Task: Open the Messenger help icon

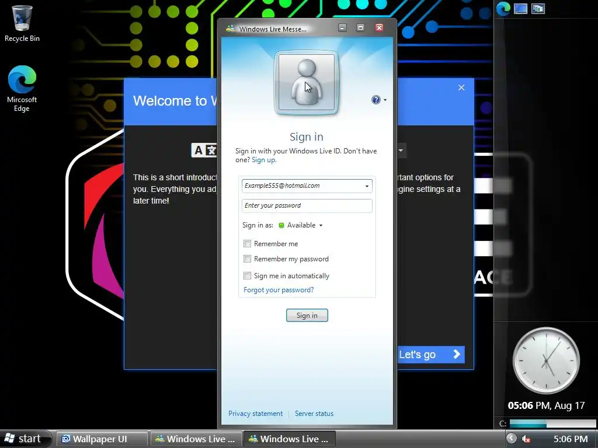Action: click(x=376, y=100)
